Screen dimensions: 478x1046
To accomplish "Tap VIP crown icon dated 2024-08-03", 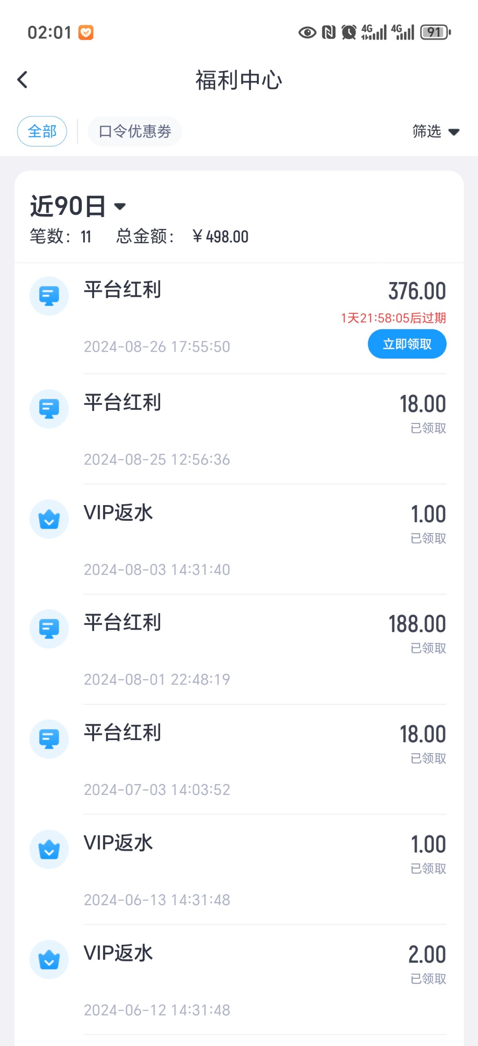I will click(x=49, y=519).
